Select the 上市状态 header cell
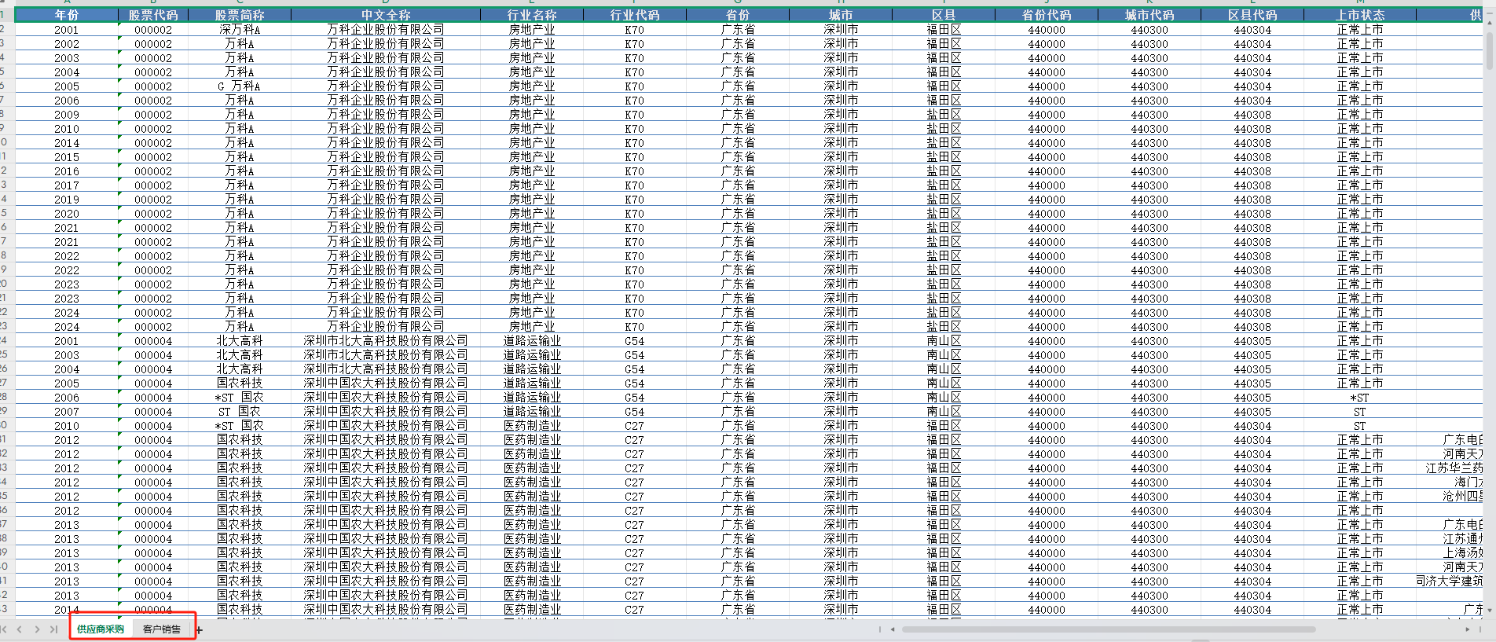This screenshot has width=1496, height=642. [1360, 15]
